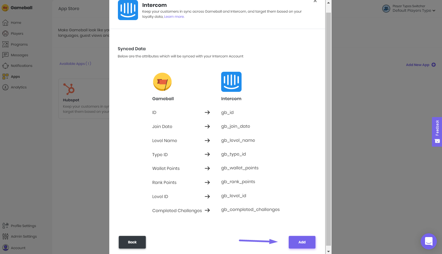Click the Programs icon in sidebar
The image size is (442, 254).
pos(5,44)
